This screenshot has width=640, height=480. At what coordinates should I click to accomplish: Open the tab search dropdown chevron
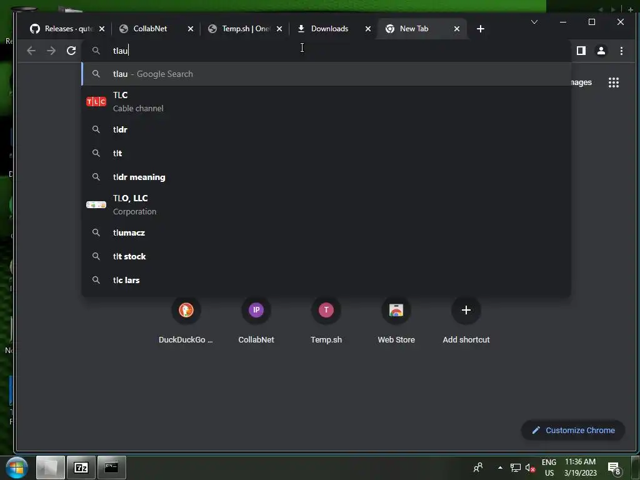click(534, 22)
